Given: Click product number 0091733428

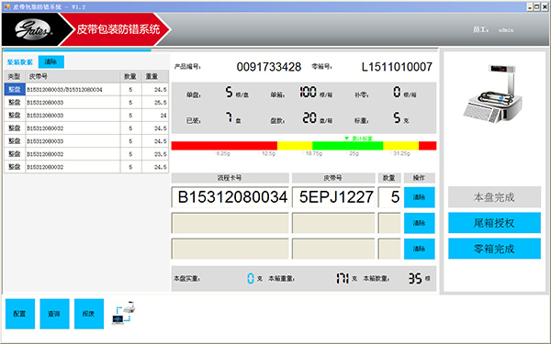Looking at the screenshot, I should pyautogui.click(x=269, y=67).
